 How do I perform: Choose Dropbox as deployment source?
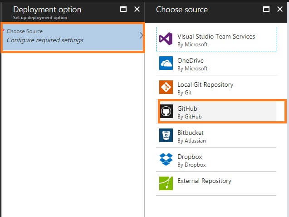(216, 159)
